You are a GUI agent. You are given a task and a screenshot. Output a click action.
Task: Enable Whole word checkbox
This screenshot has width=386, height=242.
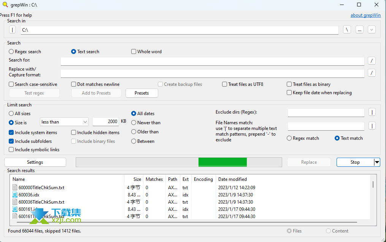(x=133, y=52)
